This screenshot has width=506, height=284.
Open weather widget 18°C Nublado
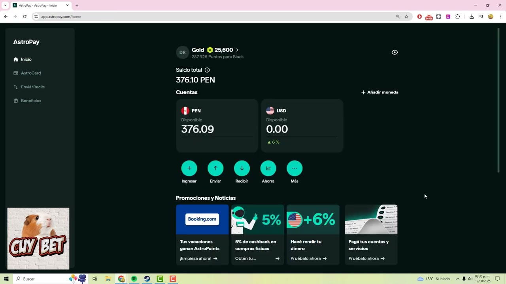coord(433,279)
